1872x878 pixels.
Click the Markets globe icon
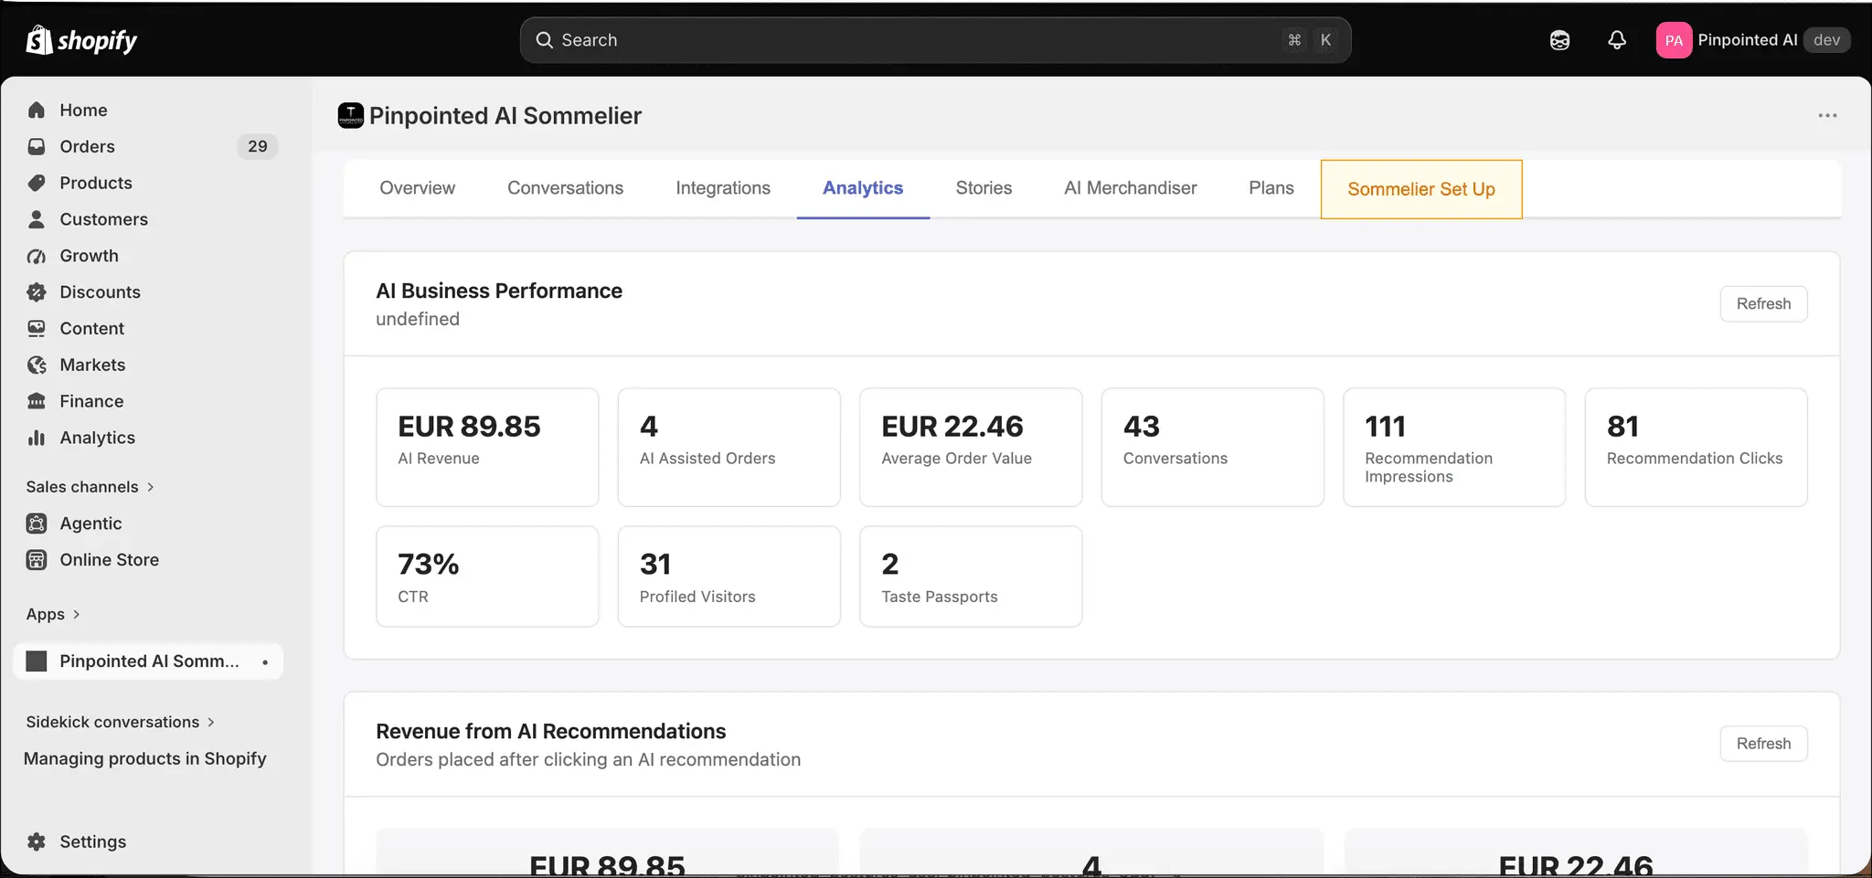point(37,365)
